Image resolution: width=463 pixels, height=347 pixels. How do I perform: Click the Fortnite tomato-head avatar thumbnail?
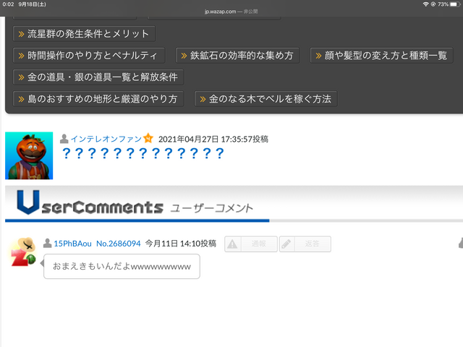(x=29, y=155)
